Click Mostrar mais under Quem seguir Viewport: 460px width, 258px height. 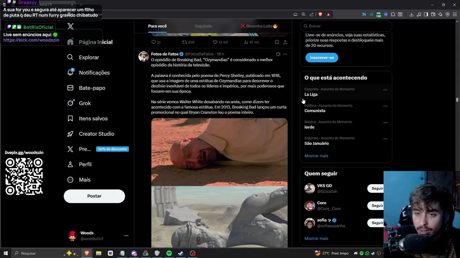pyautogui.click(x=316, y=238)
